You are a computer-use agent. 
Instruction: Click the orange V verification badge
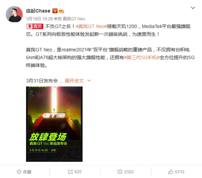55,11
